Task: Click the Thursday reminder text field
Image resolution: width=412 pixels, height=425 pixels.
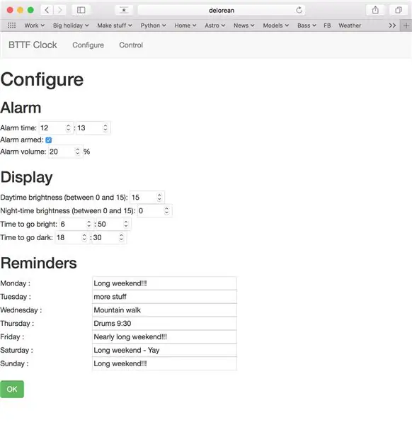Action: coord(164,324)
